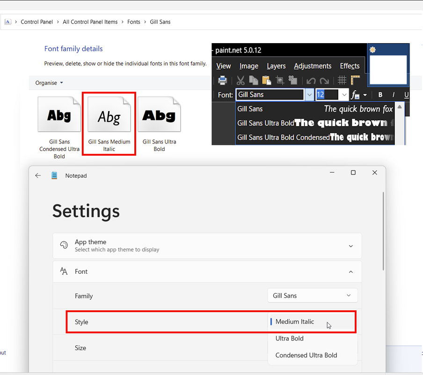
Task: Click the Fonts folder icon in address bar
Action: coord(8,22)
